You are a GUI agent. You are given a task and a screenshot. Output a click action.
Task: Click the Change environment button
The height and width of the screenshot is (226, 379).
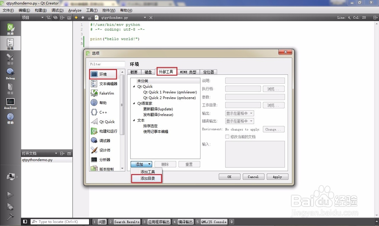(273, 130)
